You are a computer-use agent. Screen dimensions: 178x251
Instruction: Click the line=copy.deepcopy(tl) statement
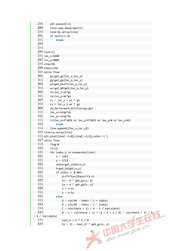(66, 28)
